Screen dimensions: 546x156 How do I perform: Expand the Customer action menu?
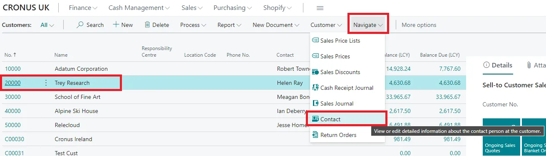pos(326,25)
